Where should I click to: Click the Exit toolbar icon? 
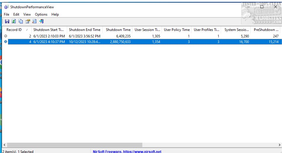coord(41,21)
